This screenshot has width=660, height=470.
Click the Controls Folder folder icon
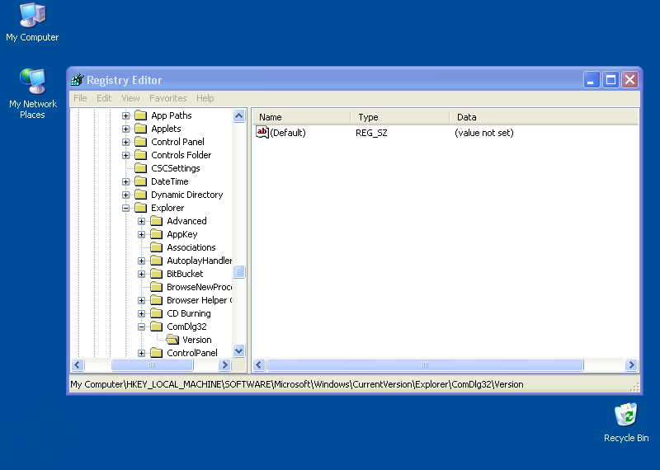(140, 155)
